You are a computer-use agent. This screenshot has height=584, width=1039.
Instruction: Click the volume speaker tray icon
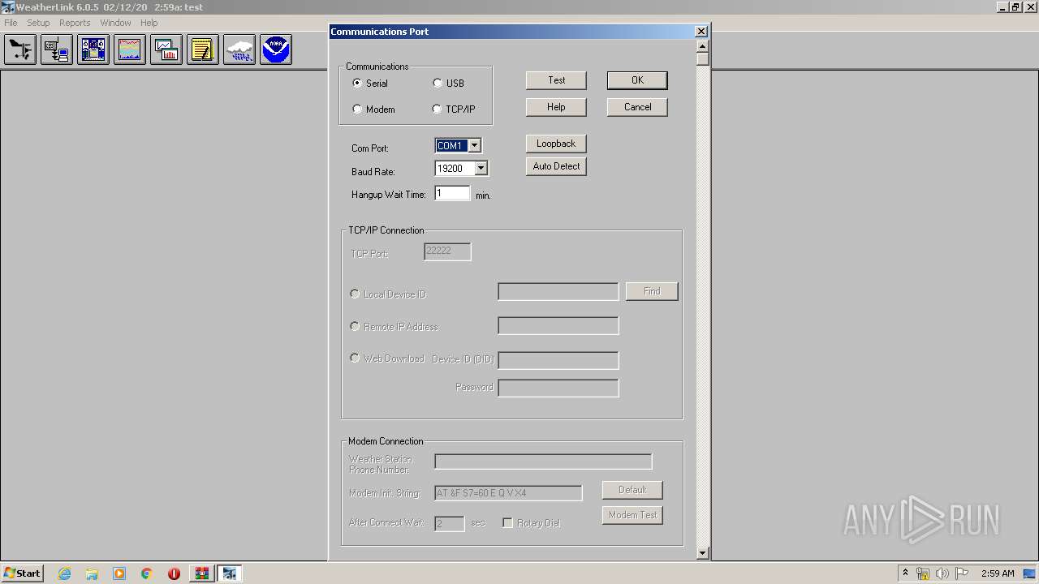tap(942, 573)
